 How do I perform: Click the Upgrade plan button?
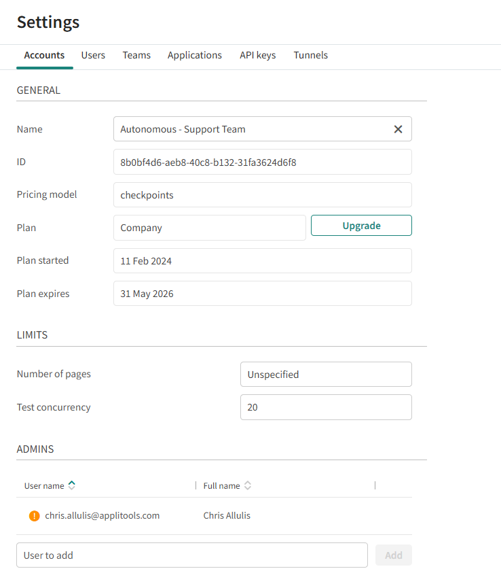361,226
